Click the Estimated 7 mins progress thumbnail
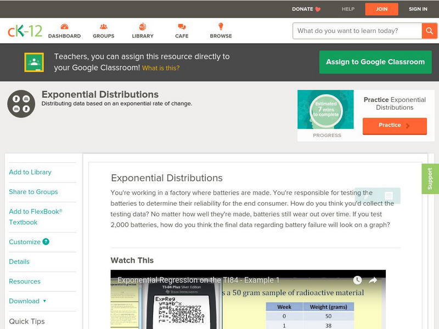Viewport: 439px width, 329px height. [x=325, y=109]
